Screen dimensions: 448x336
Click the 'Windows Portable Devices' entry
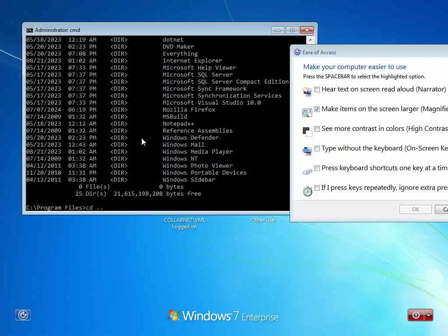205,172
